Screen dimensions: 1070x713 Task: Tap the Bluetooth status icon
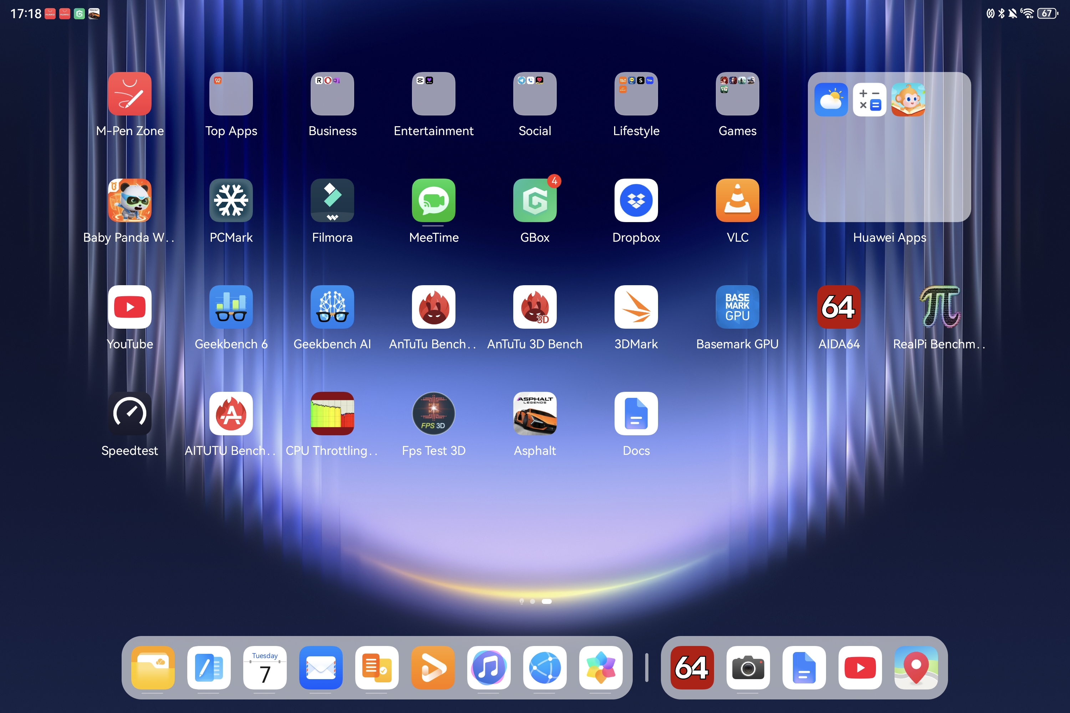click(x=1001, y=14)
